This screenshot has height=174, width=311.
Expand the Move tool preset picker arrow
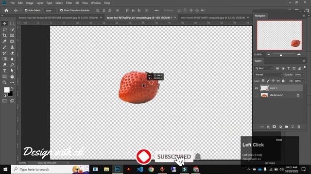coord(20,11)
